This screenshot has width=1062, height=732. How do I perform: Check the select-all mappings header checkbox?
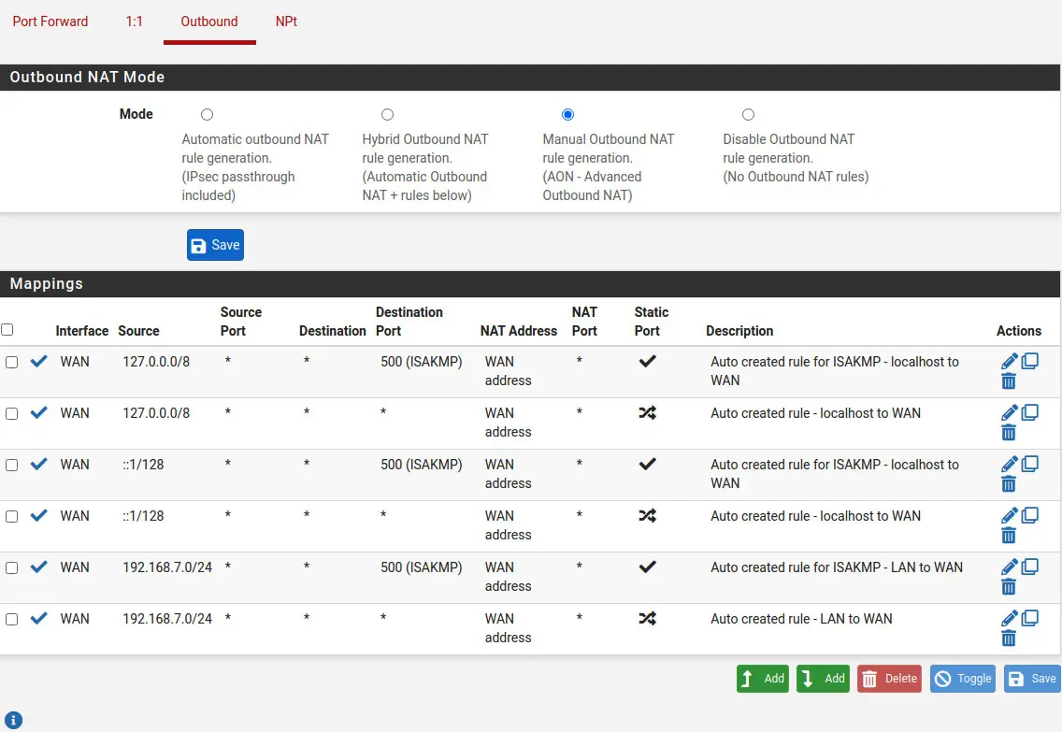click(x=7, y=330)
